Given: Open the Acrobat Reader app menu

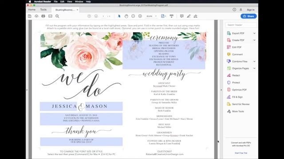Looking at the screenshot, I should [43, 2].
